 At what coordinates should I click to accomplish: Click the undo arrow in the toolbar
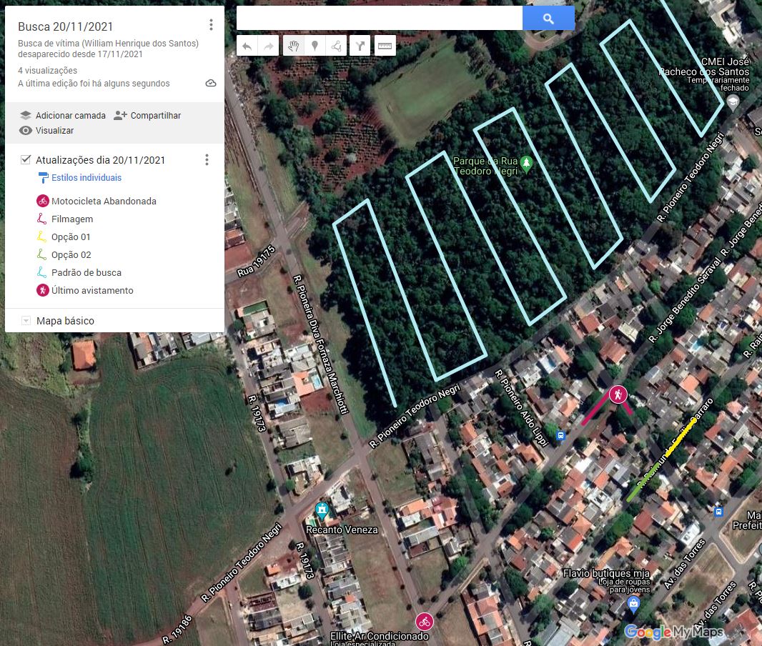click(x=247, y=46)
